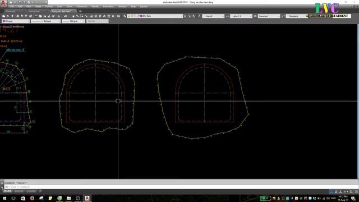This screenshot has height=202, width=359.
Task: Click the Plot printer icon
Action: click(17, 16)
